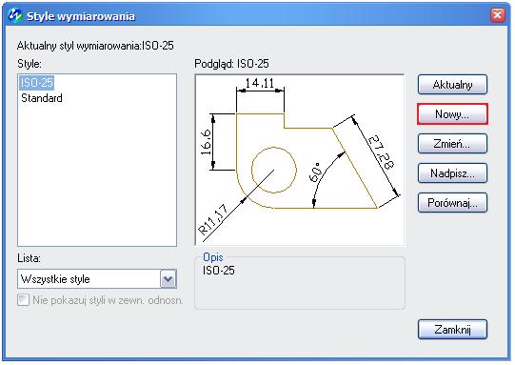Click the Zamknij button
515x365 pixels.
pos(452,329)
